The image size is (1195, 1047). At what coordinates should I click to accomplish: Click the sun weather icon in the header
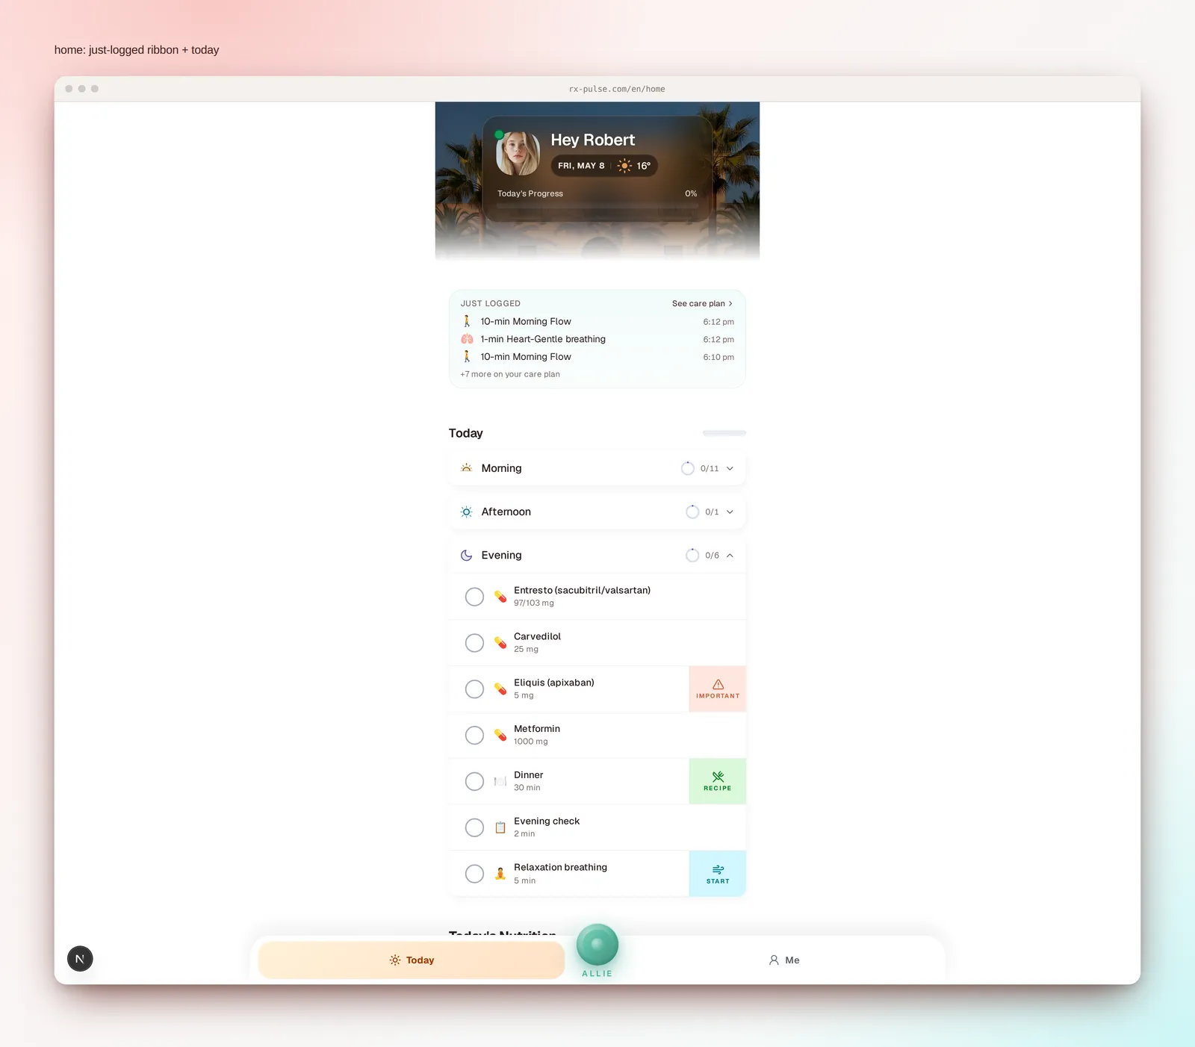[624, 166]
